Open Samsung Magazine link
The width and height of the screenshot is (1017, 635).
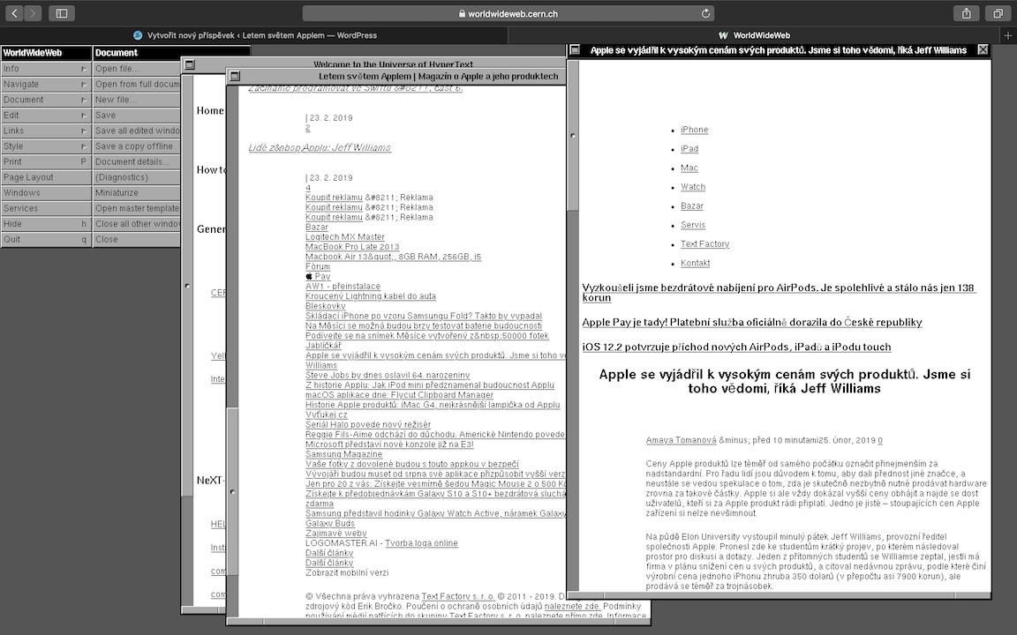tap(343, 454)
